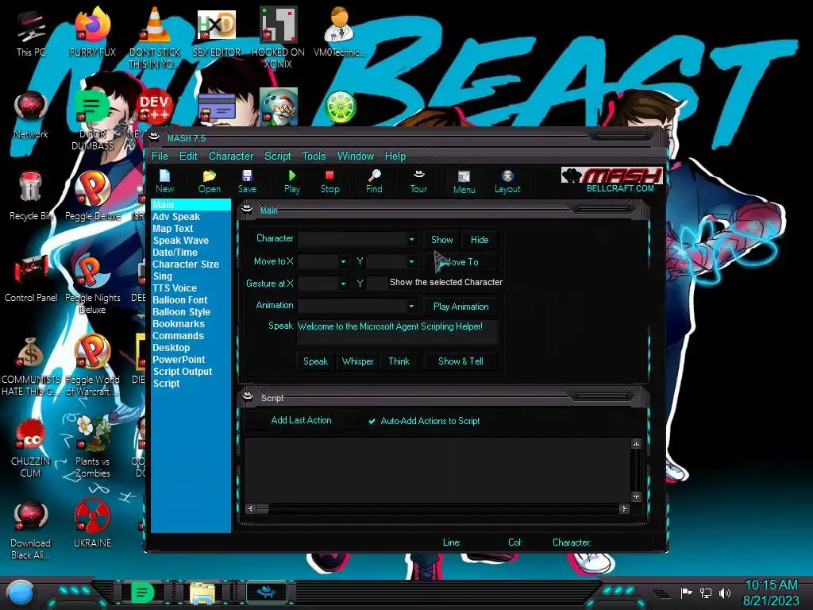Open the VLC cone desktop shortcut

tap(155, 38)
